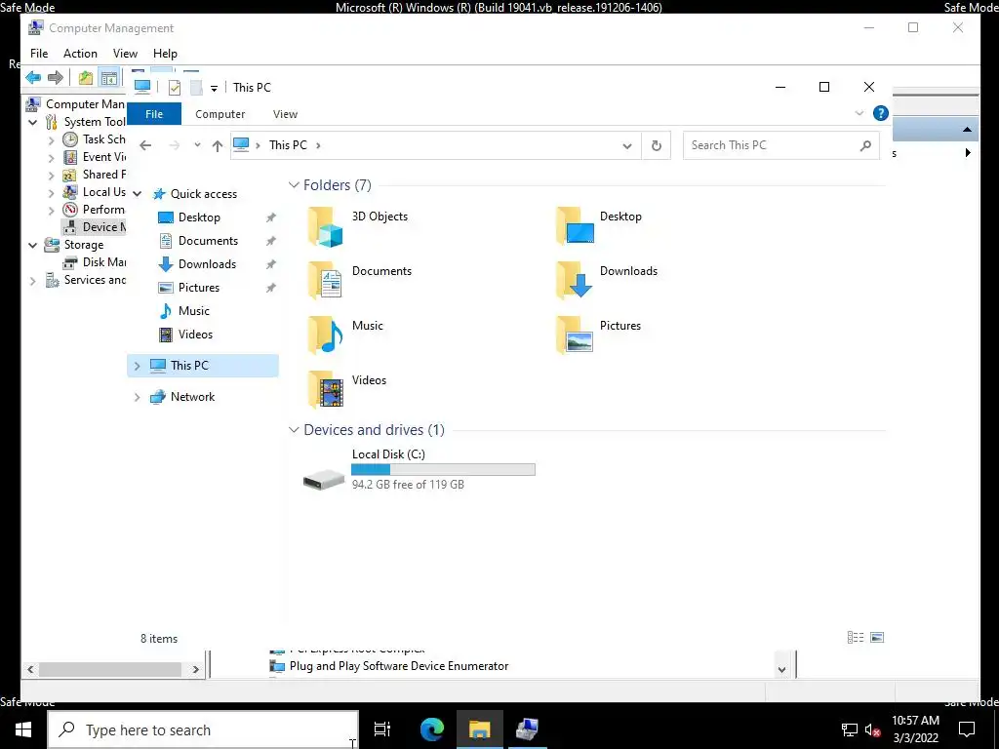The height and width of the screenshot is (749, 999).
Task: Open the notification center icon
Action: click(x=967, y=729)
